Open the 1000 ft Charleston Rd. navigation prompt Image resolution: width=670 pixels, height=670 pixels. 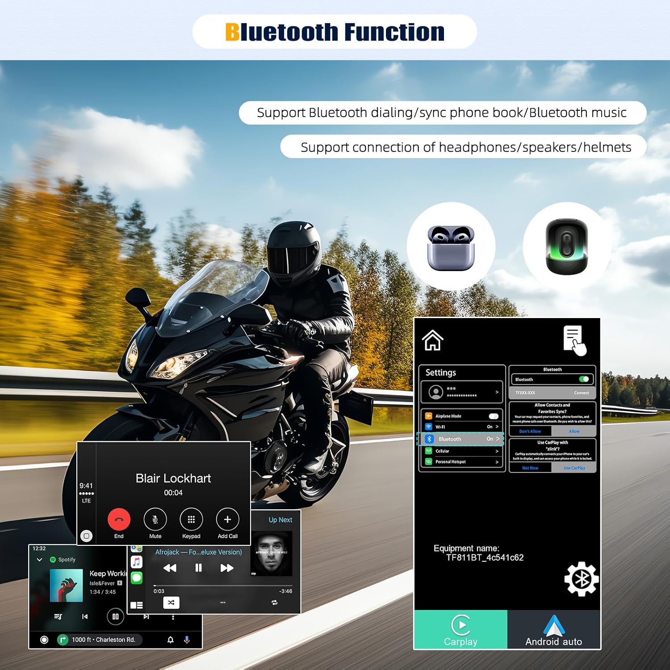tap(99, 640)
